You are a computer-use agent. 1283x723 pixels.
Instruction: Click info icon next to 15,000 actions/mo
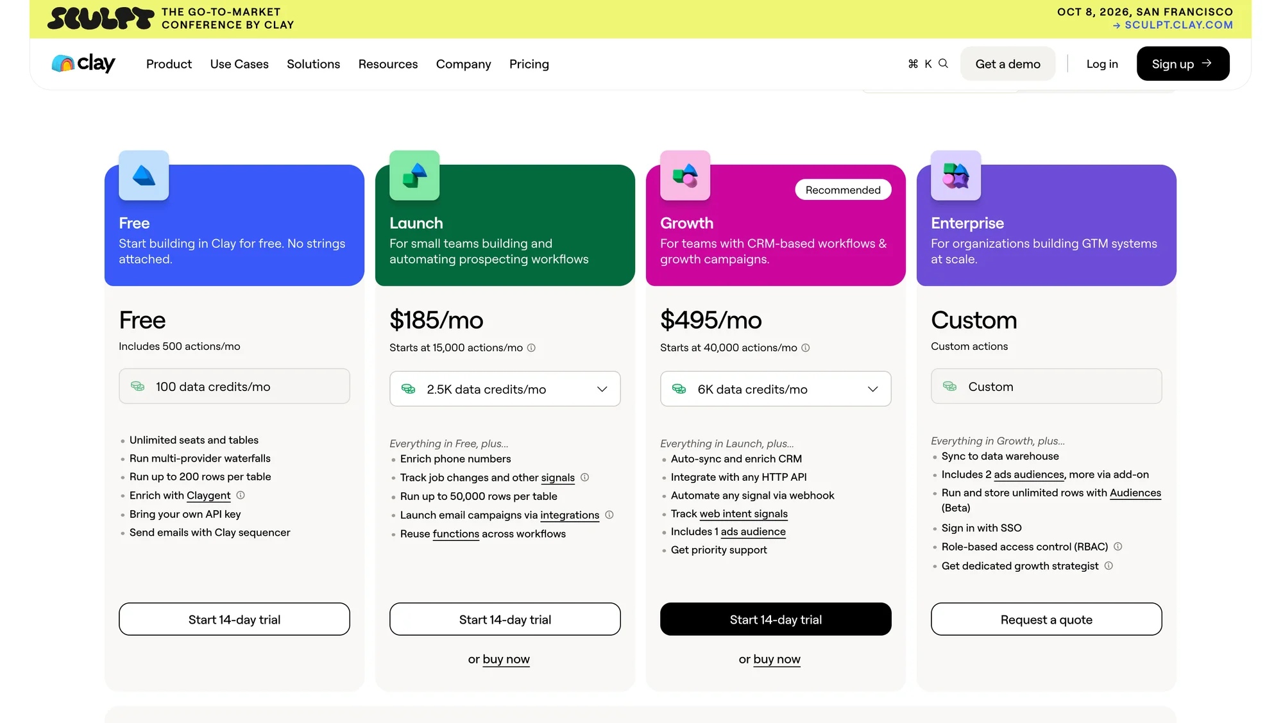pos(531,348)
